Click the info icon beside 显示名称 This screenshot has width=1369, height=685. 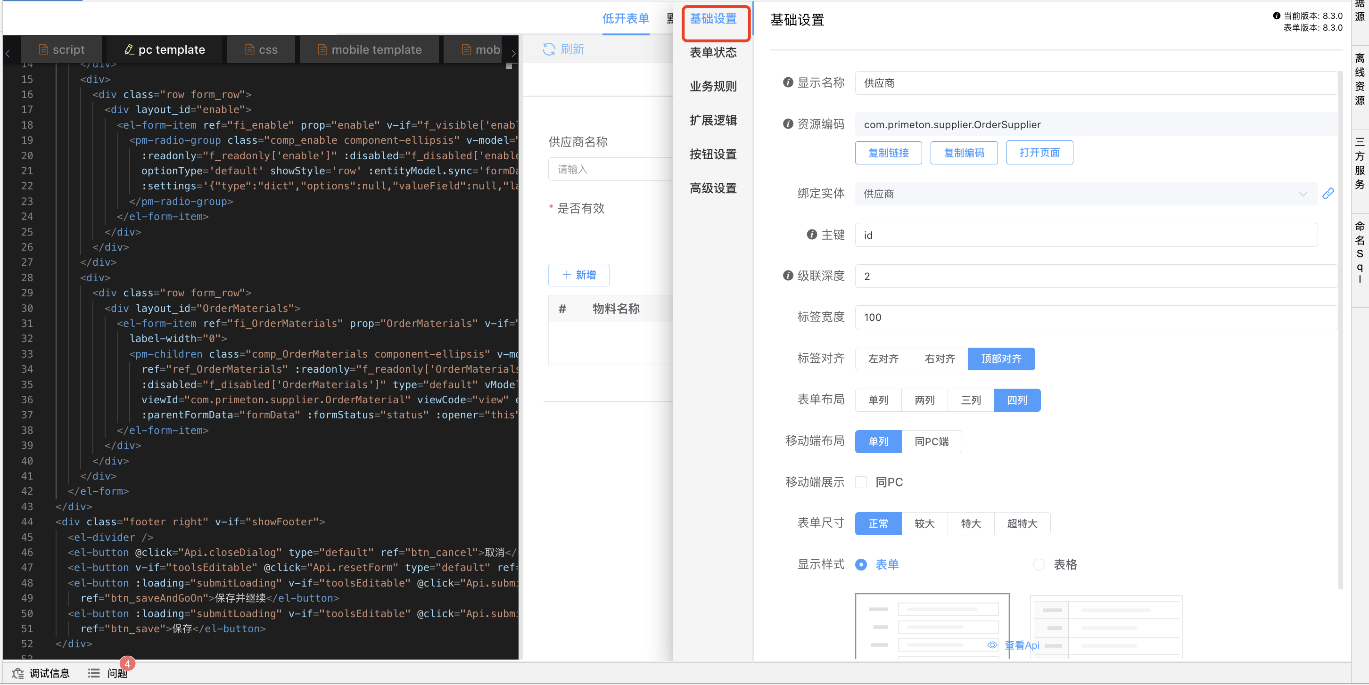click(x=788, y=82)
